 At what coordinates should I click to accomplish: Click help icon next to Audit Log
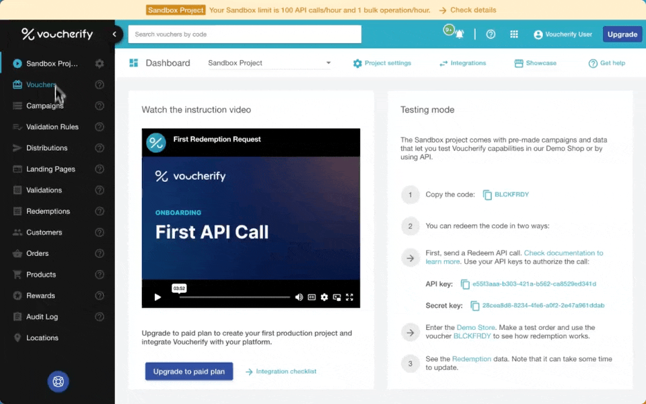click(100, 316)
